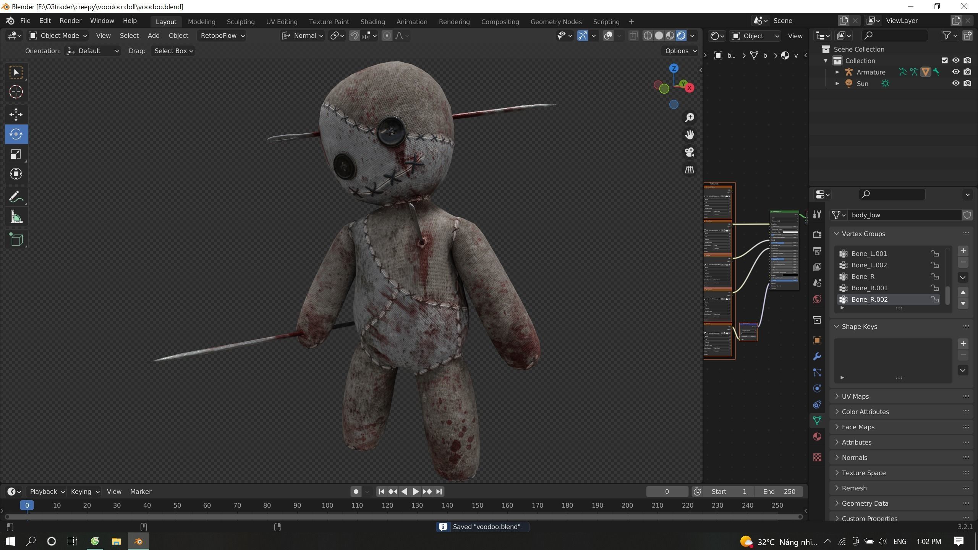978x550 pixels.
Task: Open the Tool properties tab
Action: [817, 215]
